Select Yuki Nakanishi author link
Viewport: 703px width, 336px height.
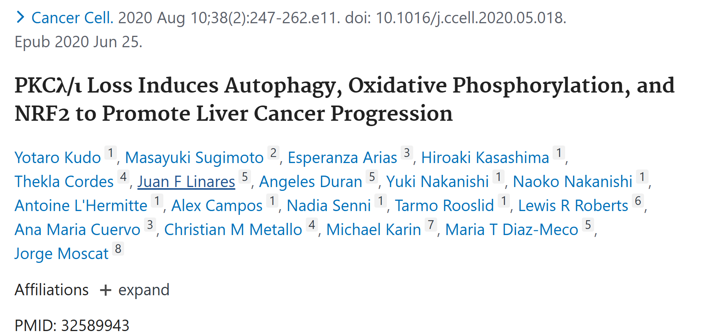437,182
